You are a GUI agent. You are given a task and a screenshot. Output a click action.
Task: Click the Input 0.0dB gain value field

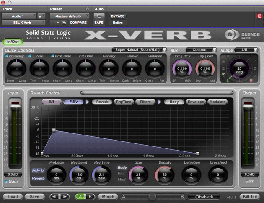13,174
